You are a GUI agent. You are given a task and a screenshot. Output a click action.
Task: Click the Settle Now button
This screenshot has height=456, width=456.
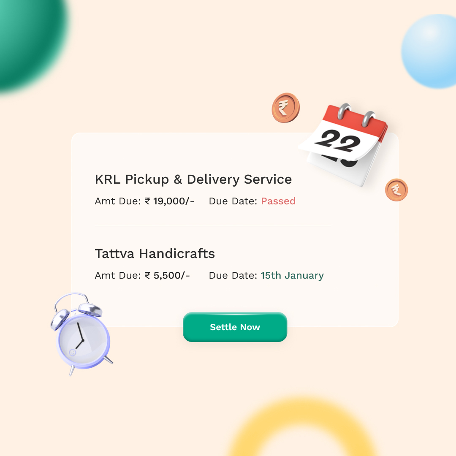pos(235,327)
